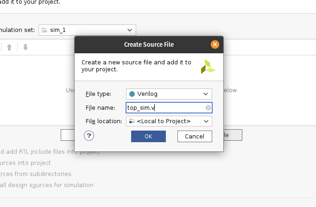This screenshot has height=207, width=316.
Task: Clear the File name text field
Action: tap(208, 108)
